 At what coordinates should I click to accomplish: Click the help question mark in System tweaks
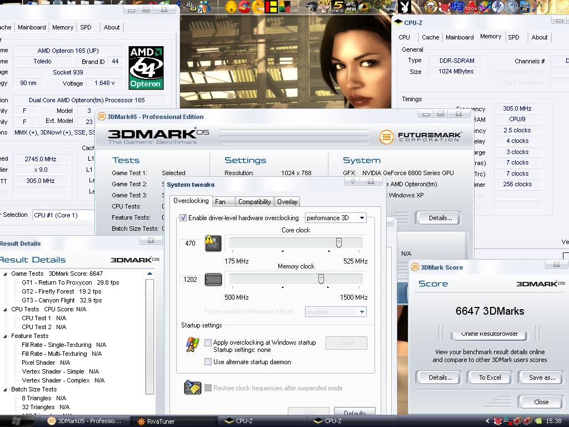pos(353,181)
